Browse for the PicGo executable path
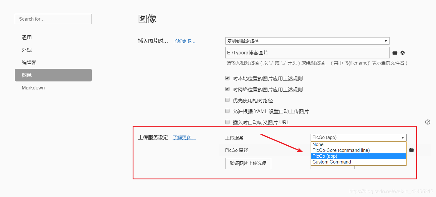The width and height of the screenshot is (436, 197). coord(411,150)
